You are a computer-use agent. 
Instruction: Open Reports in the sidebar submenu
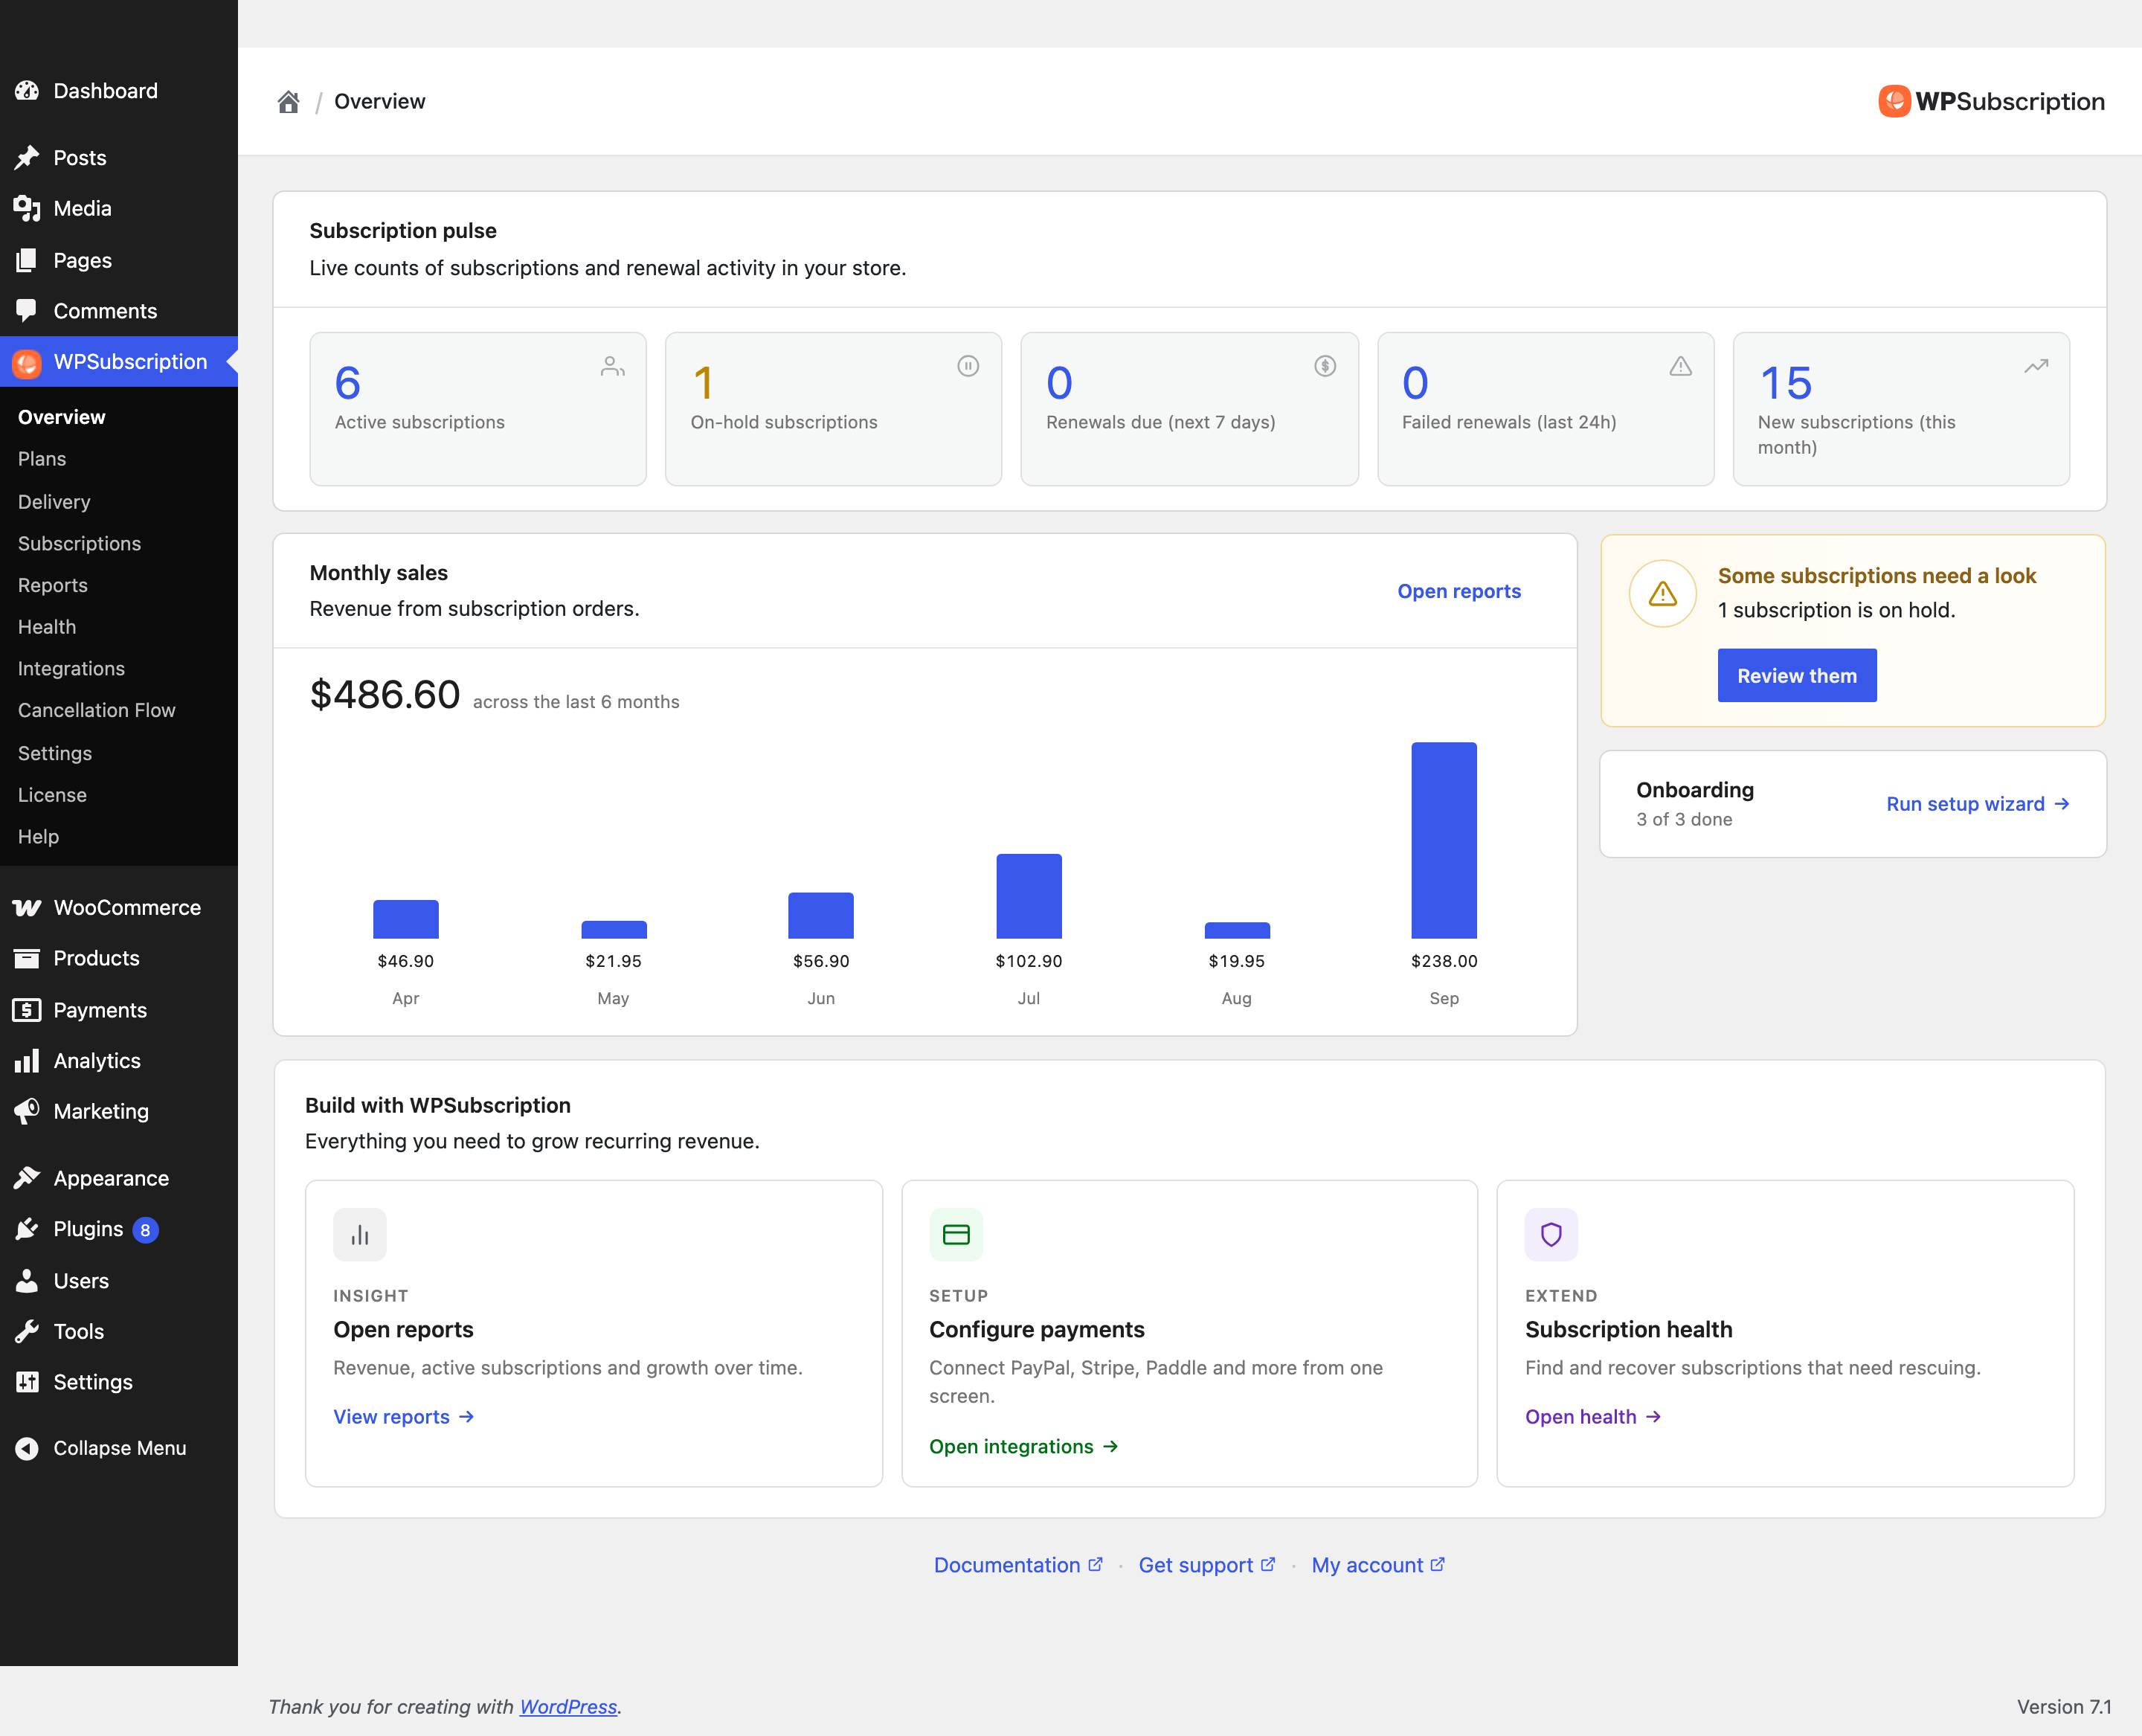pos(53,585)
